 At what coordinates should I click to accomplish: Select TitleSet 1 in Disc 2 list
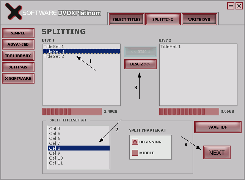tap(171, 47)
